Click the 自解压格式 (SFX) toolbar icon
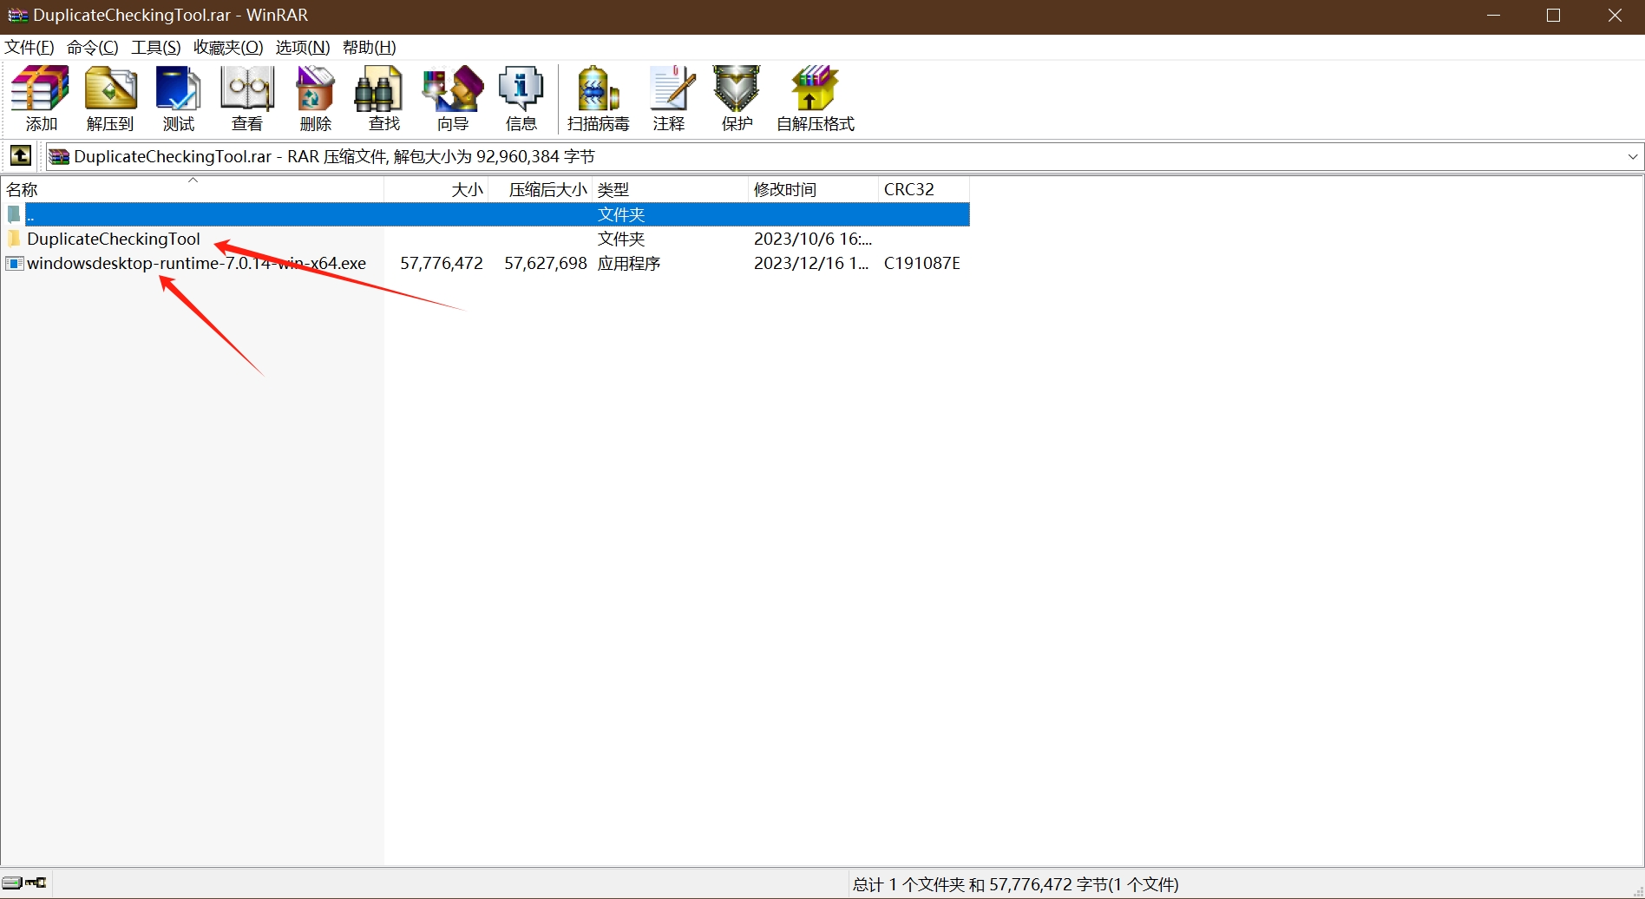This screenshot has width=1645, height=899. [x=814, y=89]
